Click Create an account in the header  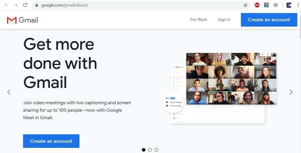(x=269, y=20)
